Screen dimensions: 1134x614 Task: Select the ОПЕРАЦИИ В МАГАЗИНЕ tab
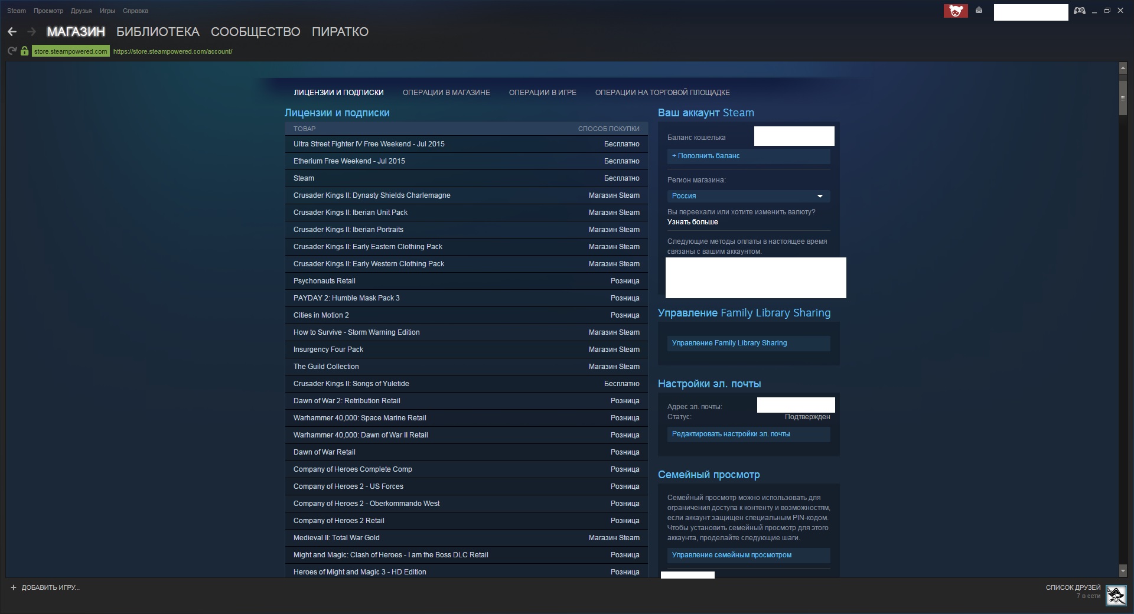pyautogui.click(x=447, y=93)
